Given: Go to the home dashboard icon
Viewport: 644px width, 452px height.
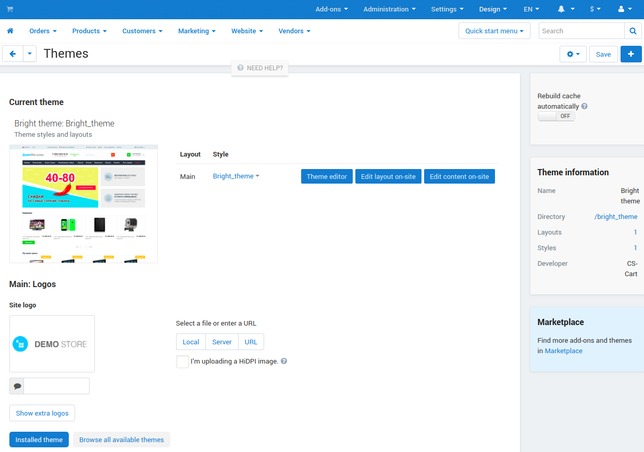Looking at the screenshot, I should pos(10,31).
